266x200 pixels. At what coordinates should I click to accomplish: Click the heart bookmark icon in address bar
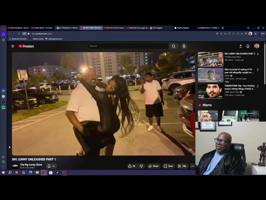(x=238, y=34)
